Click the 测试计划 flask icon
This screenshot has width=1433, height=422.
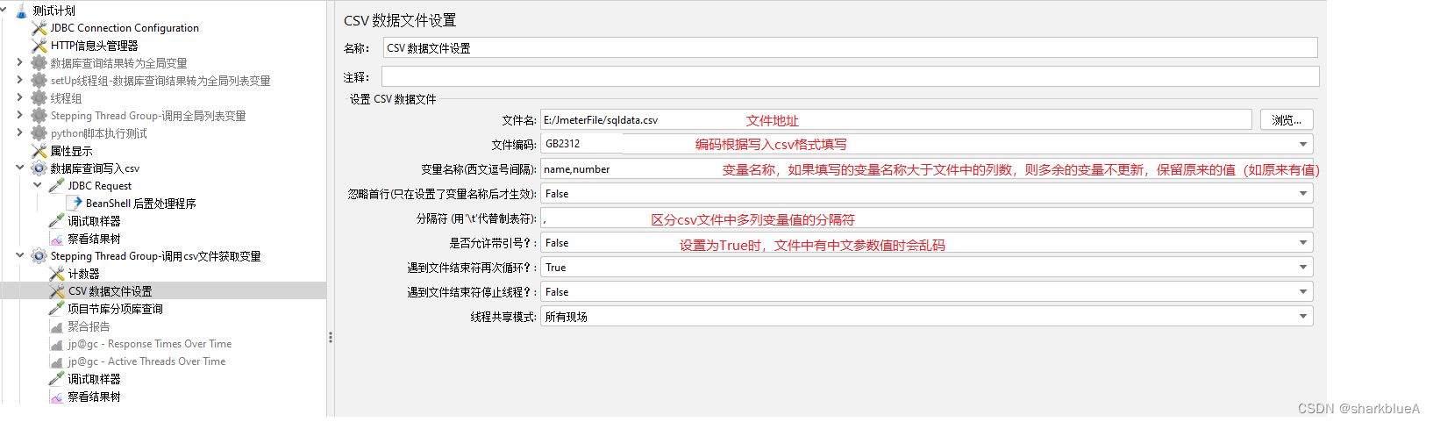point(22,11)
